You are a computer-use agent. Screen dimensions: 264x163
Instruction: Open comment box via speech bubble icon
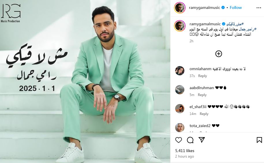pyautogui.click(x=190, y=140)
